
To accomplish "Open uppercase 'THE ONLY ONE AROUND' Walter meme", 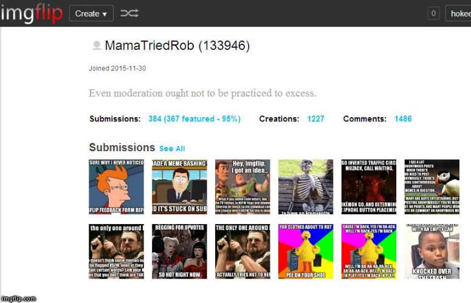I will coord(242,251).
